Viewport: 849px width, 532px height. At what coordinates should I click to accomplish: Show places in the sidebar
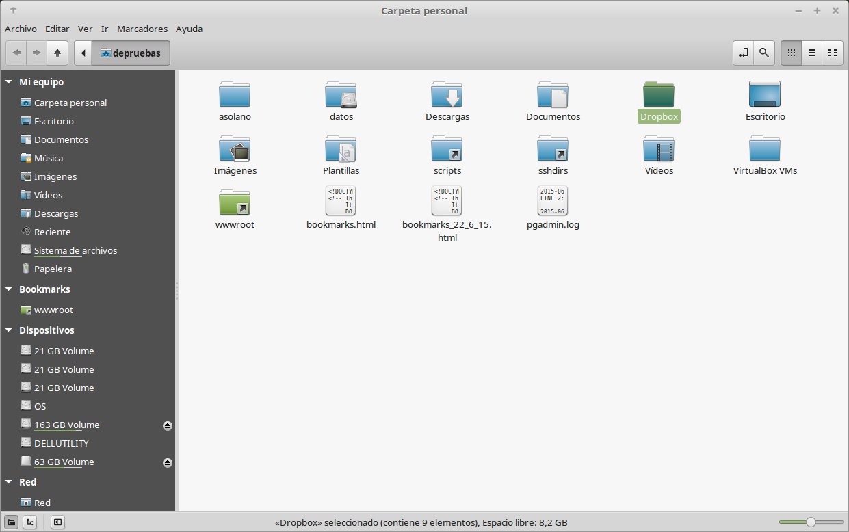click(x=12, y=522)
